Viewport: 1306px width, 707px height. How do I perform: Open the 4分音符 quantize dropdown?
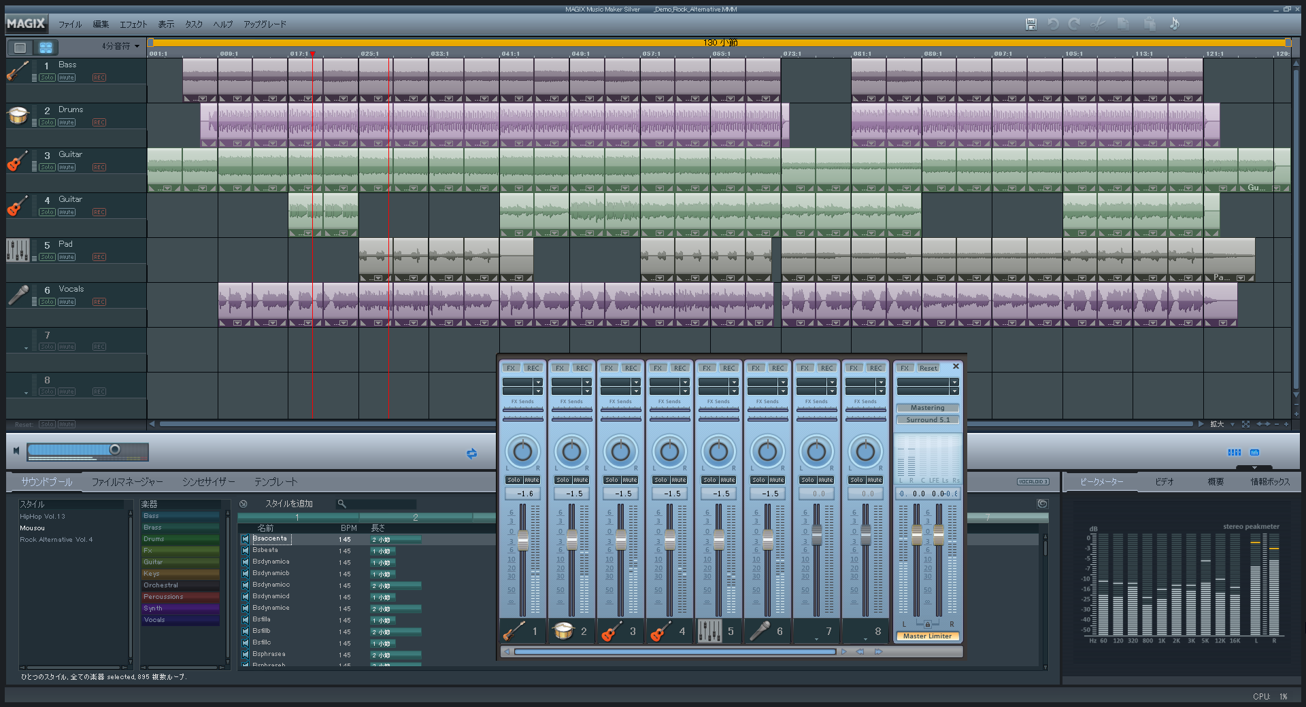(121, 46)
